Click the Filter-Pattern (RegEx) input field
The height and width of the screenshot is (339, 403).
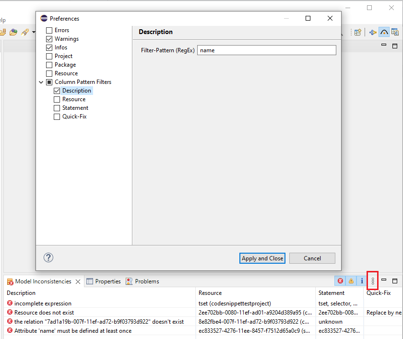coord(267,50)
